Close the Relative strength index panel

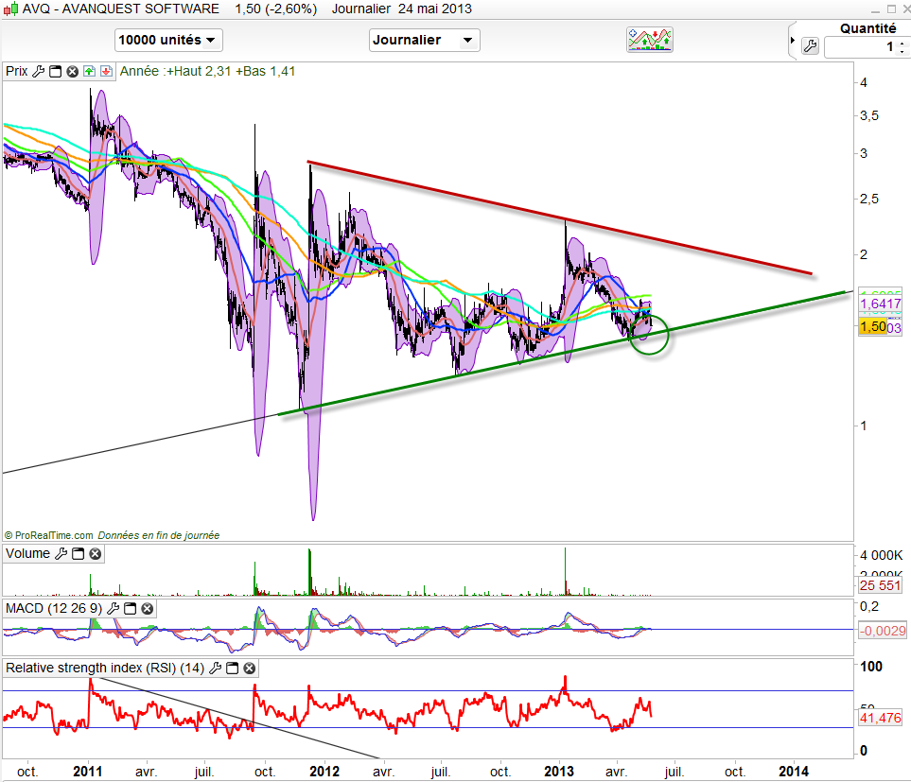(249, 669)
